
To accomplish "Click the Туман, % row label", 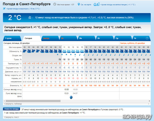I will point(18,60).
